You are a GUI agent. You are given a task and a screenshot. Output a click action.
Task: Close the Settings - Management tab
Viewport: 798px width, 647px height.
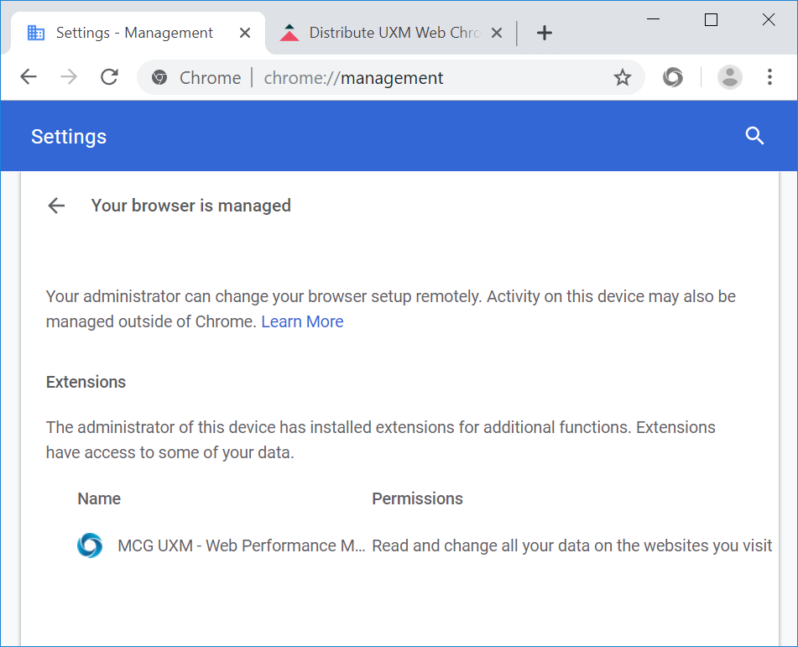(245, 33)
